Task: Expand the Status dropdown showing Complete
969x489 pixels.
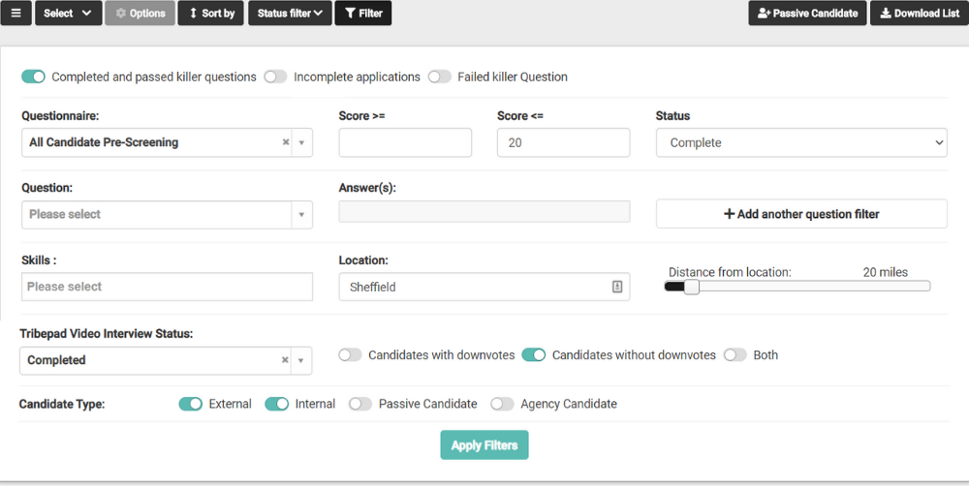Action: (x=800, y=142)
